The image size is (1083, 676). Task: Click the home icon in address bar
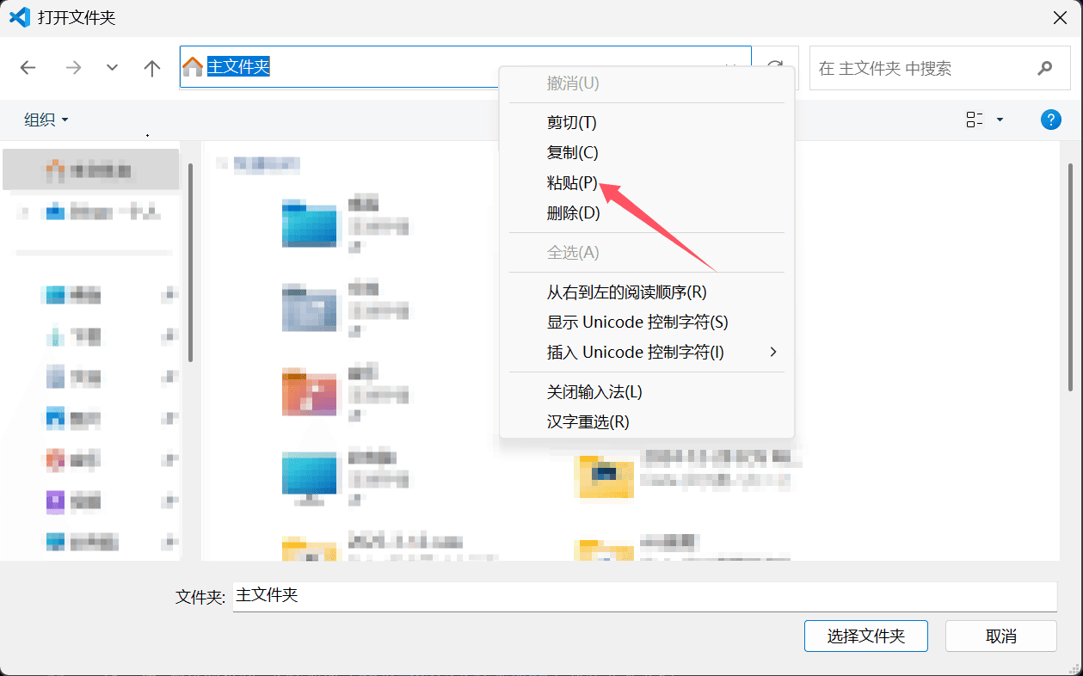pyautogui.click(x=194, y=67)
